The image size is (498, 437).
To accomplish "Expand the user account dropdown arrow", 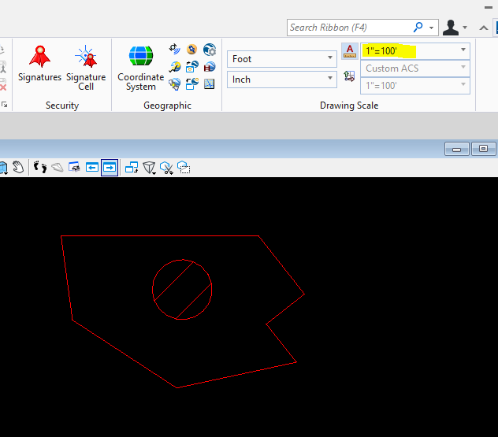I will tap(465, 28).
